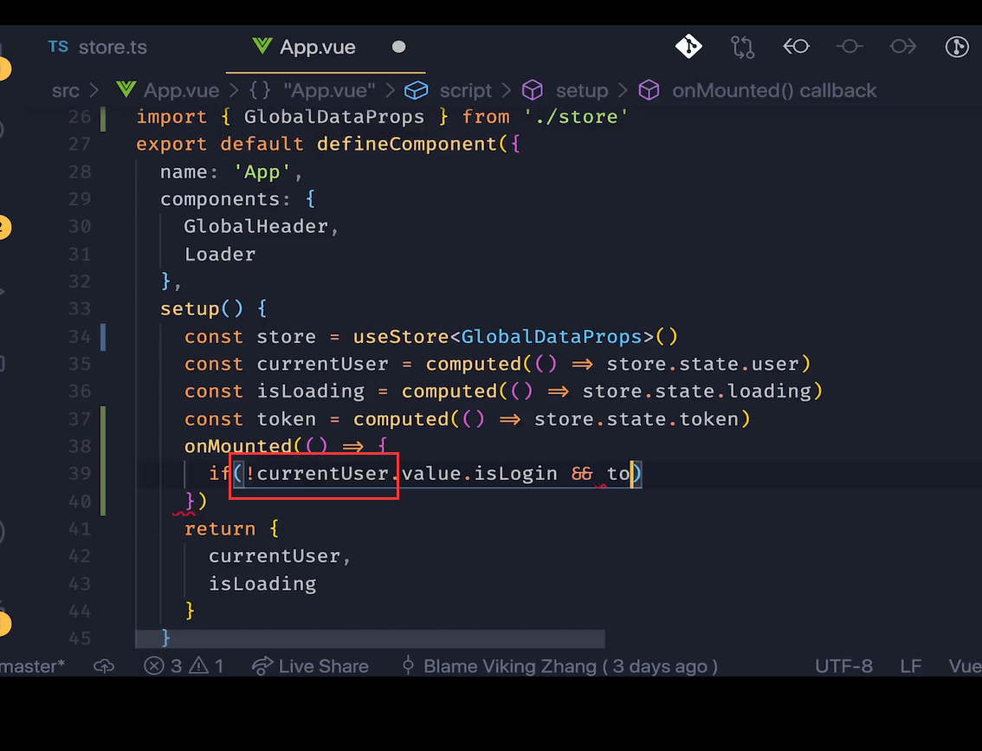Click the './store' import path
The height and width of the screenshot is (751, 982).
click(x=576, y=116)
